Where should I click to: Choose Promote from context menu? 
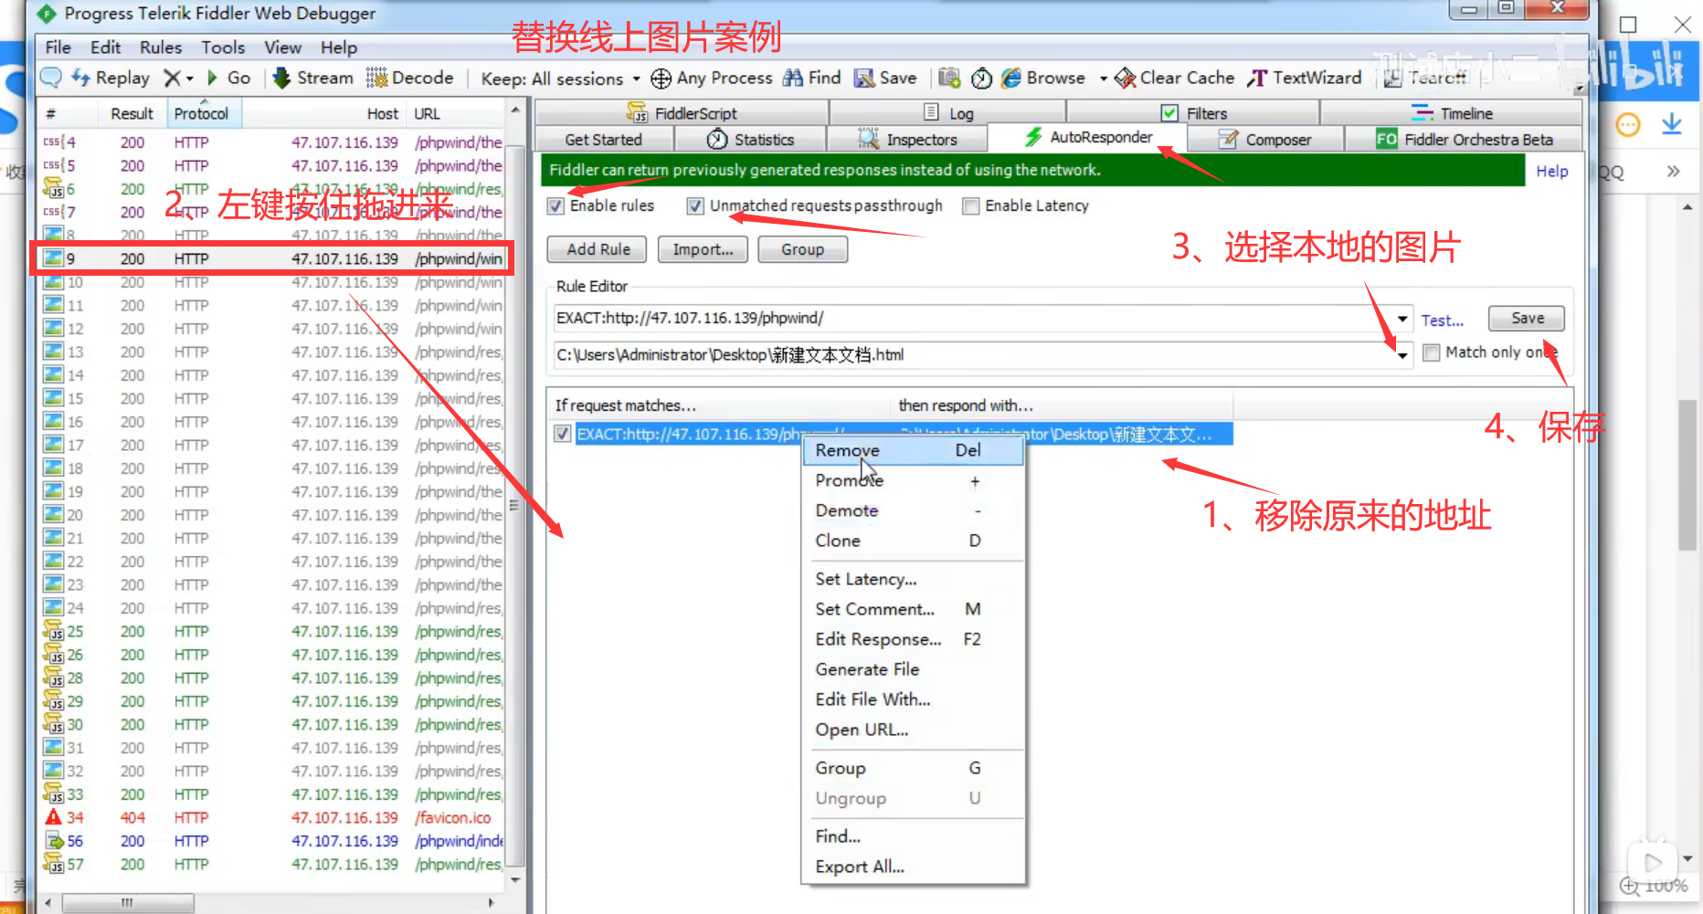click(913, 480)
